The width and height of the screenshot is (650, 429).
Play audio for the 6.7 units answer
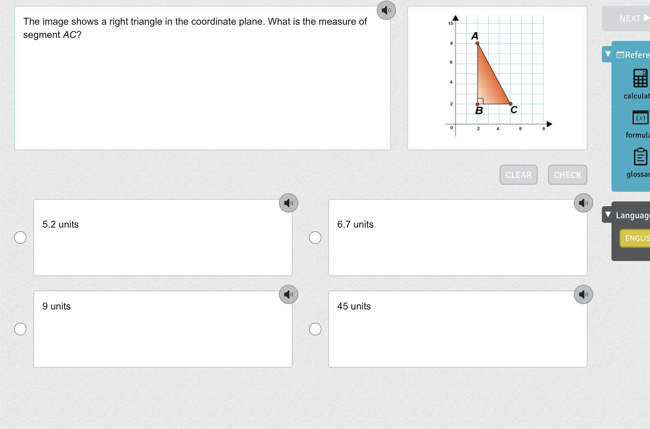pyautogui.click(x=583, y=203)
